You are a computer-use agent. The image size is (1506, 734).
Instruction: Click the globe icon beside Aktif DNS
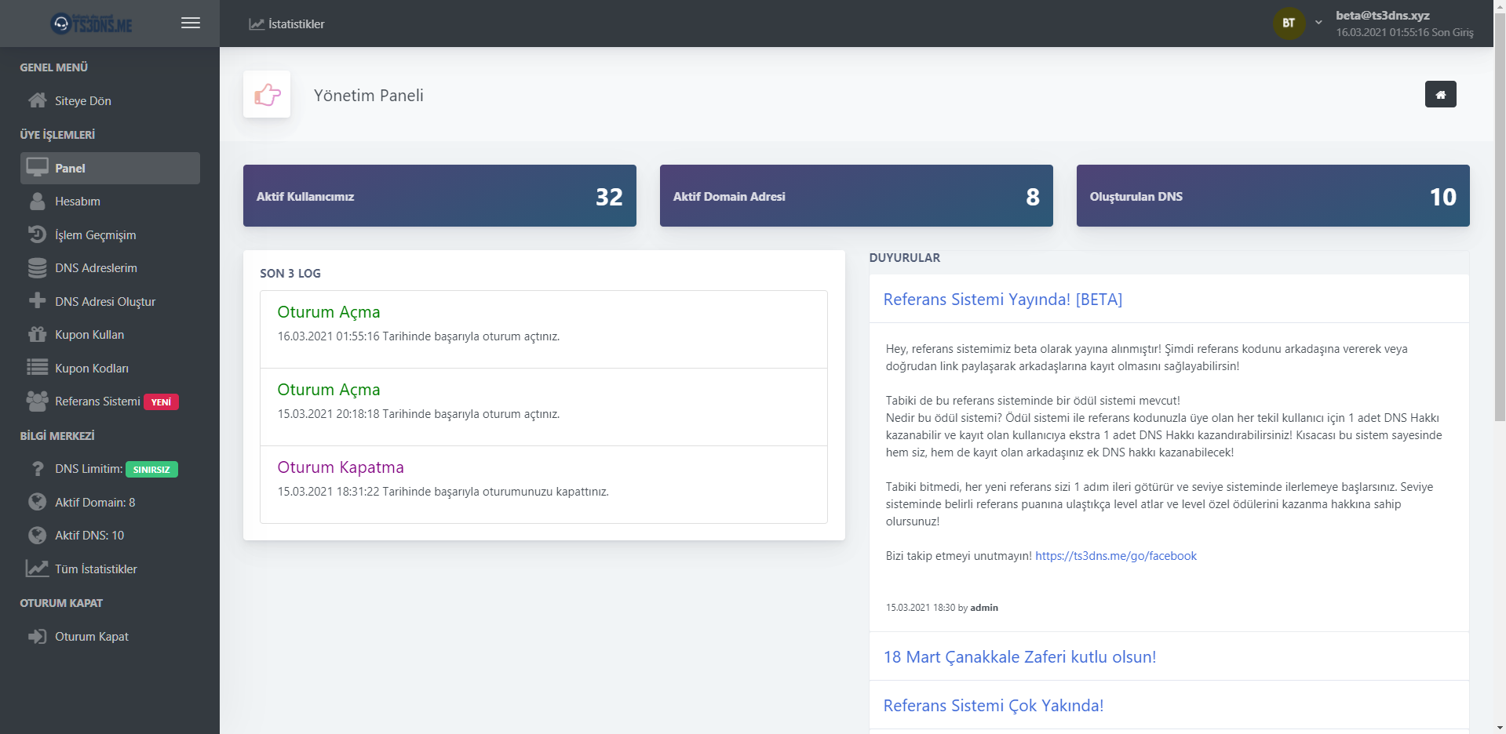click(x=37, y=536)
